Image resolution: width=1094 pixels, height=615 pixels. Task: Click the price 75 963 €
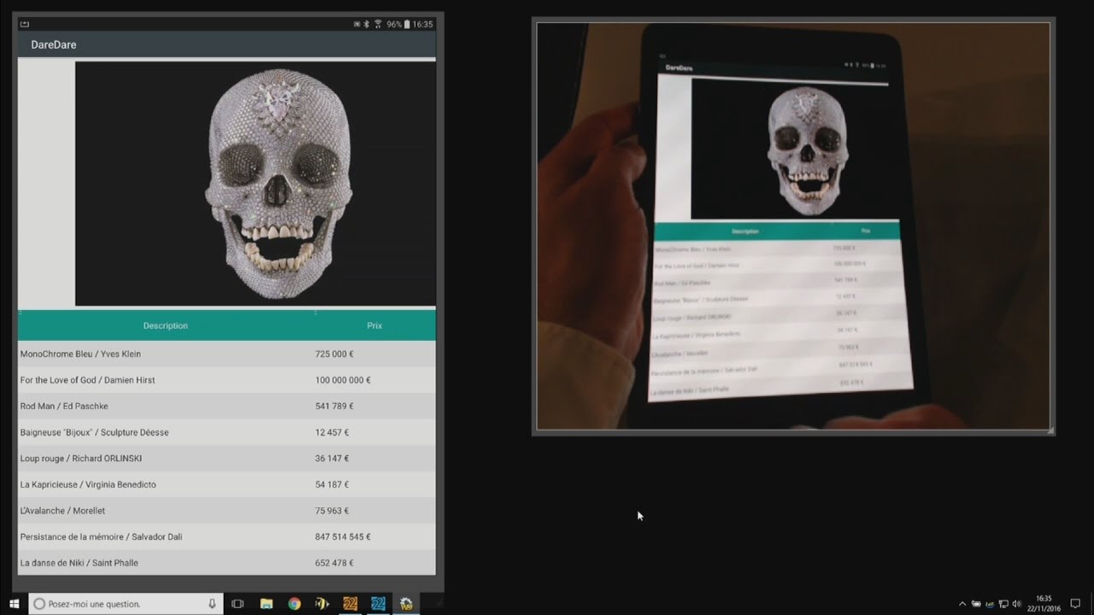point(332,511)
